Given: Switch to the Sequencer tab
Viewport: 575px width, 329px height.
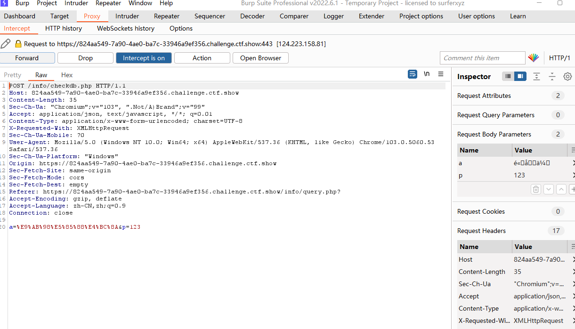Looking at the screenshot, I should pyautogui.click(x=210, y=16).
